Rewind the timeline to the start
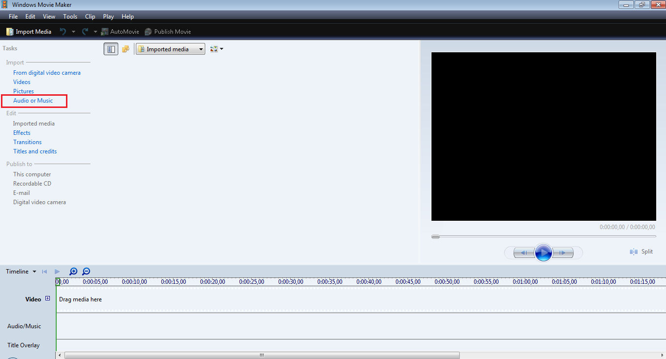This screenshot has width=666, height=359. (x=44, y=271)
